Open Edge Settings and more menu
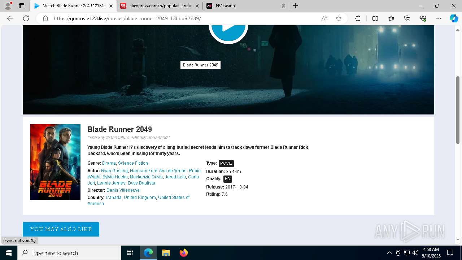The width and height of the screenshot is (462, 260). [x=439, y=18]
